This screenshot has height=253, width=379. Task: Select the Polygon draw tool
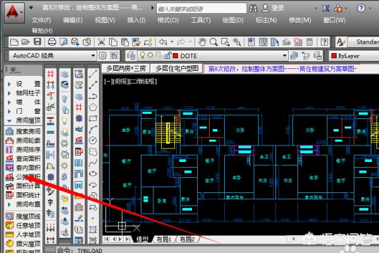click(93, 108)
